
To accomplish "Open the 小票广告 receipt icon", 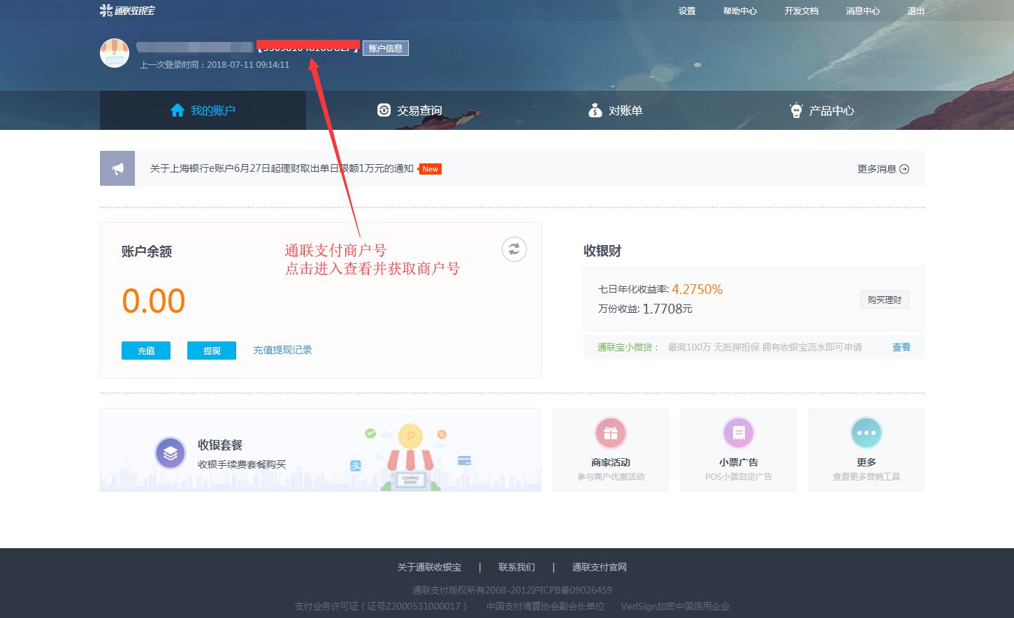I will pyautogui.click(x=739, y=434).
